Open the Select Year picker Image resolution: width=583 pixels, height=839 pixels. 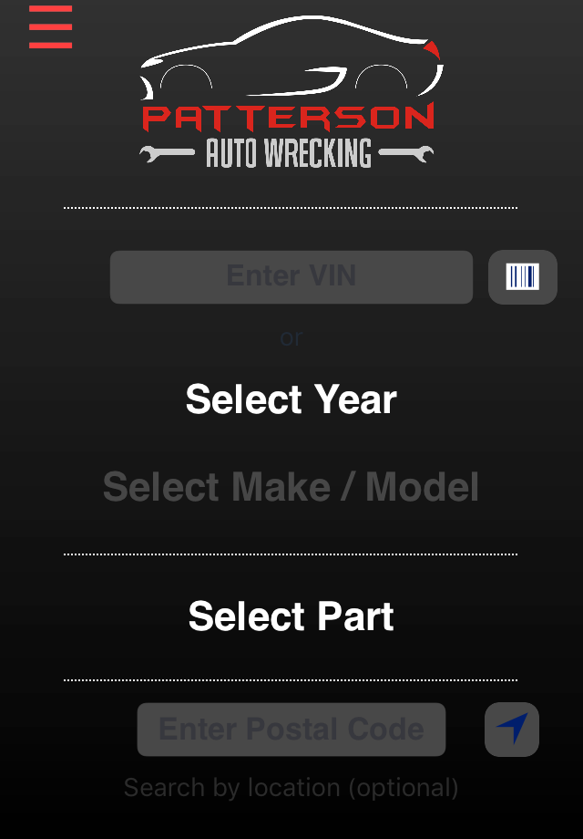coord(291,399)
